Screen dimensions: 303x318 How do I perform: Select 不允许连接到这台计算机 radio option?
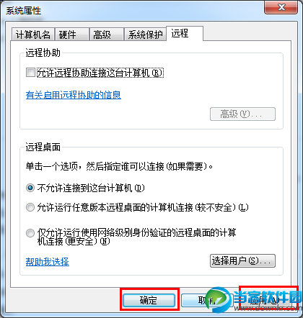click(x=30, y=188)
